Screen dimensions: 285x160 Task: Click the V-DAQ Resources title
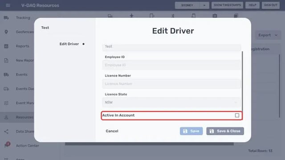40,5
